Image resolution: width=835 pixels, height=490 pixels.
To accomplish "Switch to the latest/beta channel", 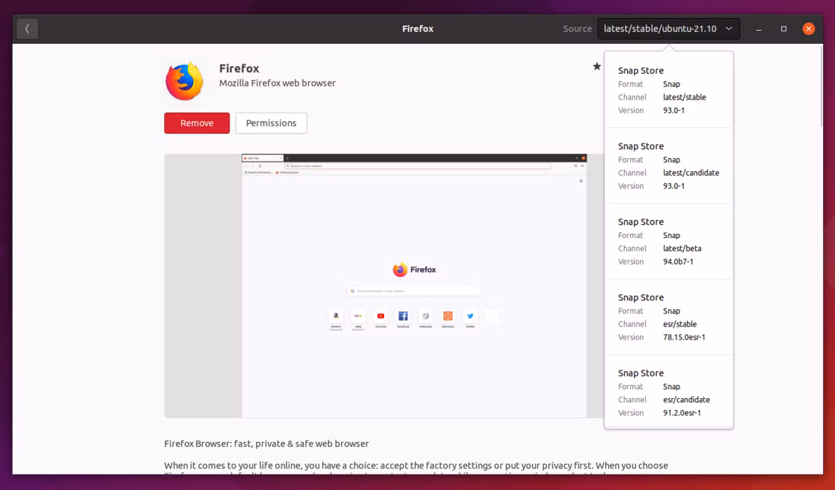I will 669,242.
